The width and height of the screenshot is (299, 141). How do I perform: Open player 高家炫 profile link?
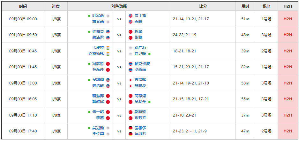tap(140, 96)
